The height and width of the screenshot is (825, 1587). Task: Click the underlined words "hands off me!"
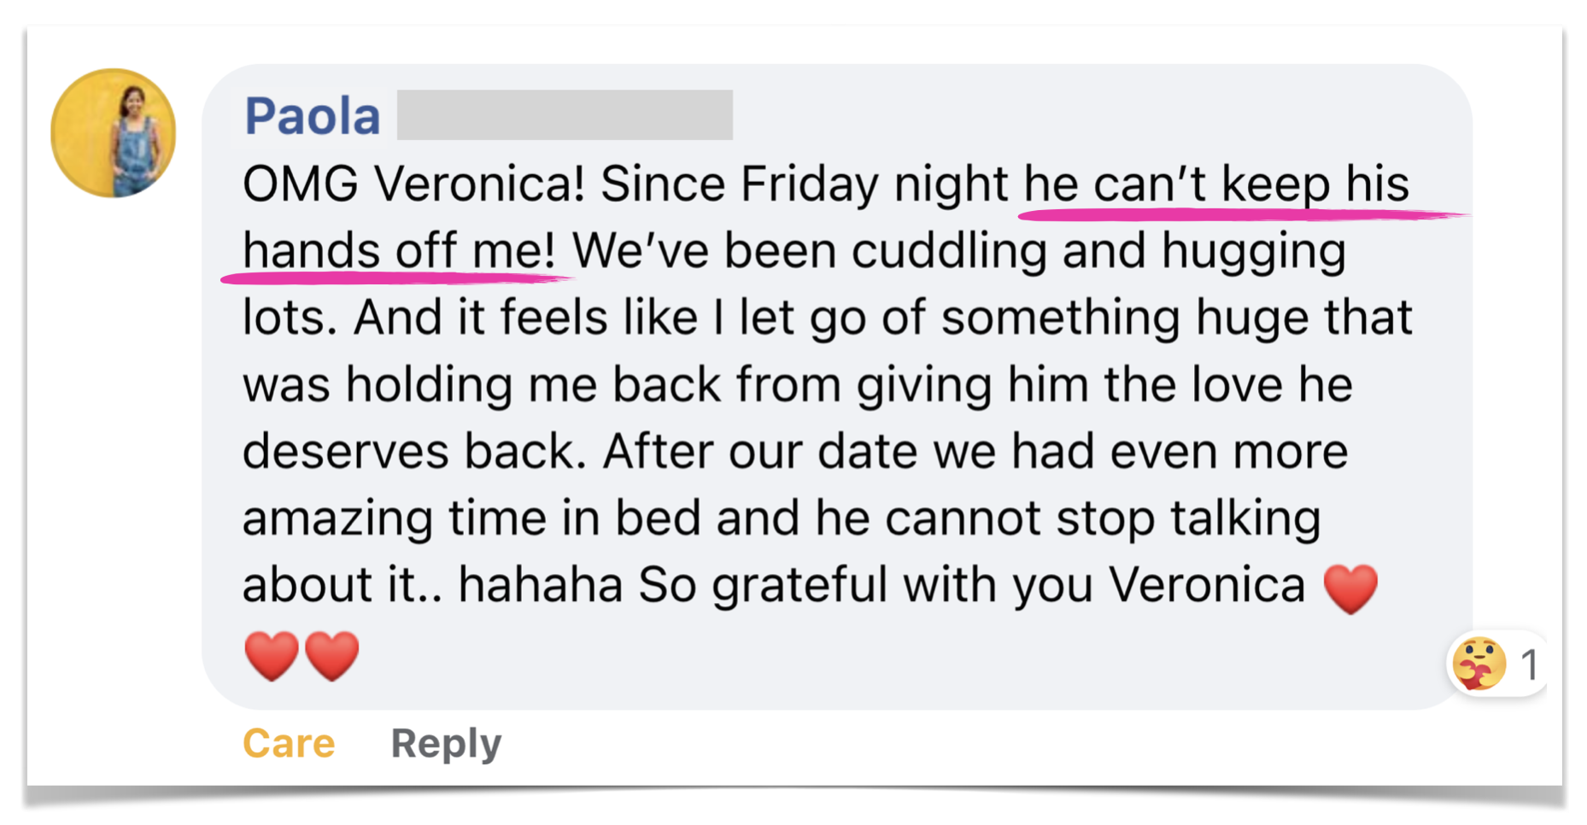click(x=399, y=251)
